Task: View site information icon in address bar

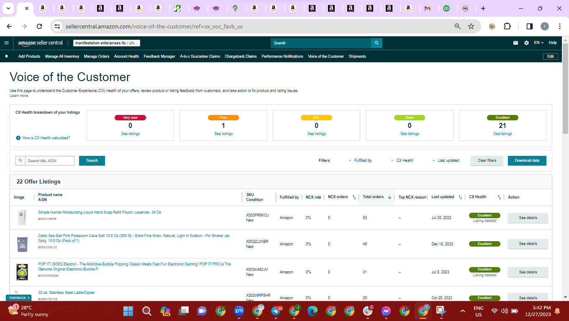Action: [x=57, y=26]
